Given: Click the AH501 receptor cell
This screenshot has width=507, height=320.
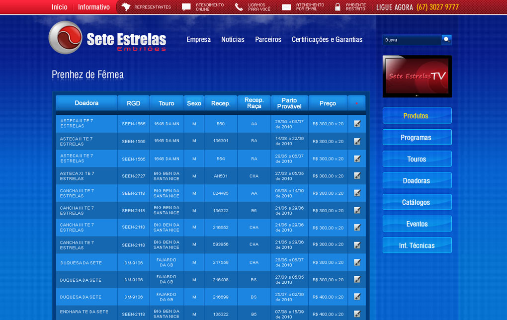Looking at the screenshot, I should tap(221, 176).
